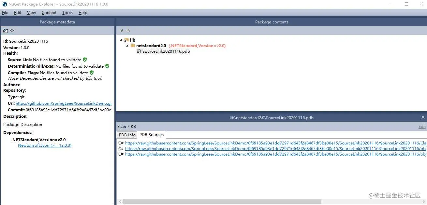Open the first raw.githubusercontent source link ending in Cla
Image resolution: width=427 pixels, height=205 pixels.
point(276,143)
